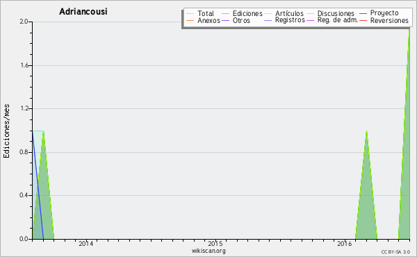Viewport: 417px width, 257px height.
Task: Click the 1.6 y-axis value
Action: (24, 65)
